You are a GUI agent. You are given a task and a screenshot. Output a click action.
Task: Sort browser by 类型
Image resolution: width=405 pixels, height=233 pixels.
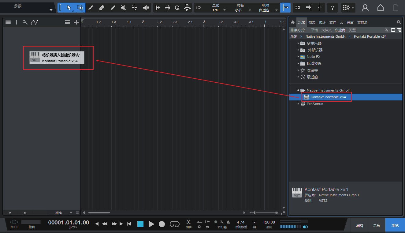pos(352,30)
